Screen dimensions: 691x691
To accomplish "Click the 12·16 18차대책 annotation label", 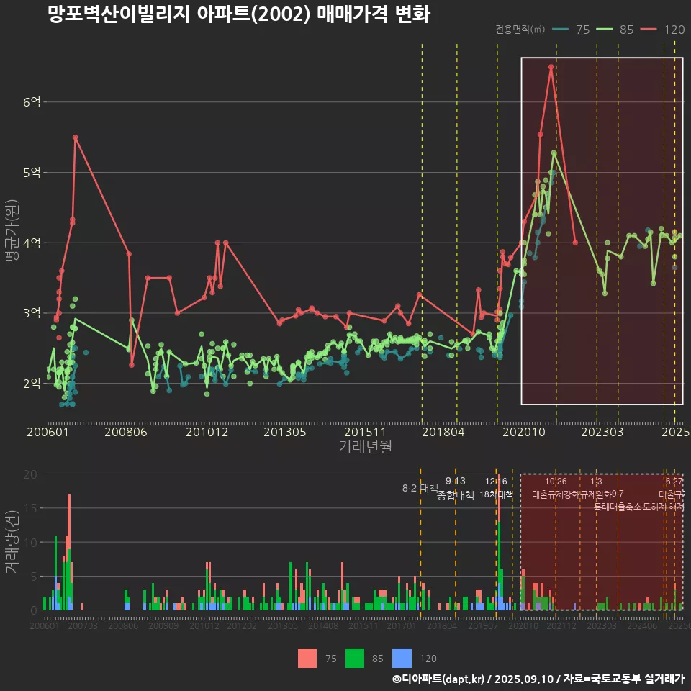I will pos(496,488).
